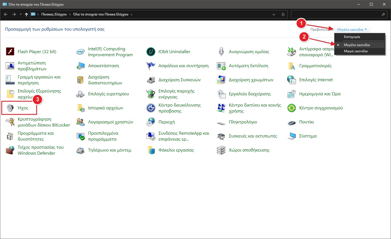The height and width of the screenshot is (239, 391).
Task: Open the Πληκτρολόγιο keyboard icon
Action: (221, 122)
